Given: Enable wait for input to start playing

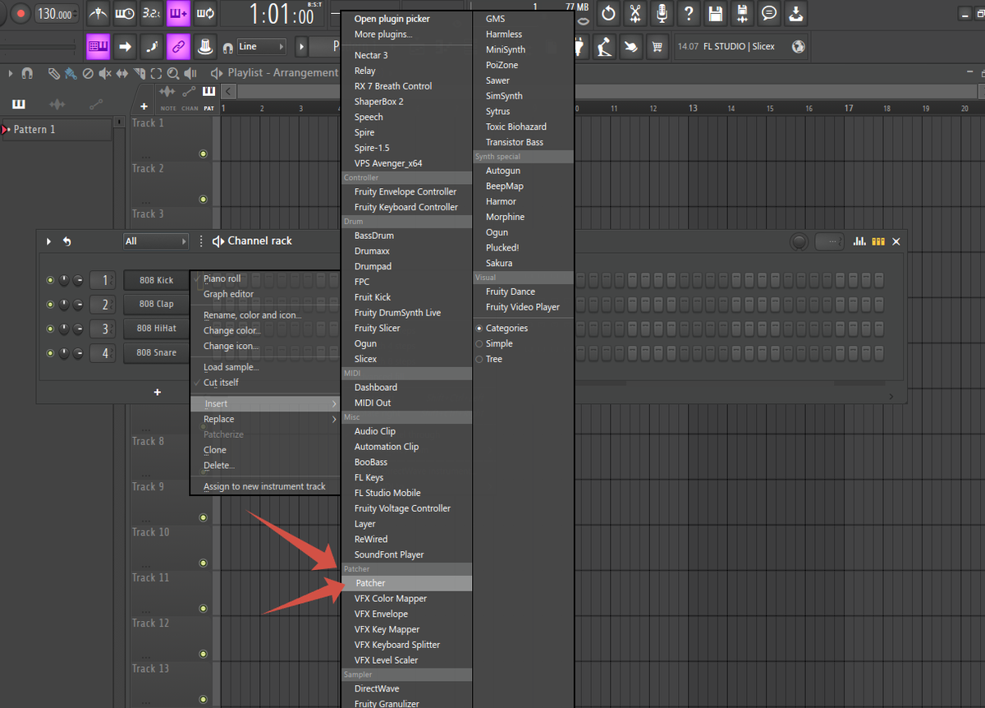Looking at the screenshot, I should click(x=125, y=13).
